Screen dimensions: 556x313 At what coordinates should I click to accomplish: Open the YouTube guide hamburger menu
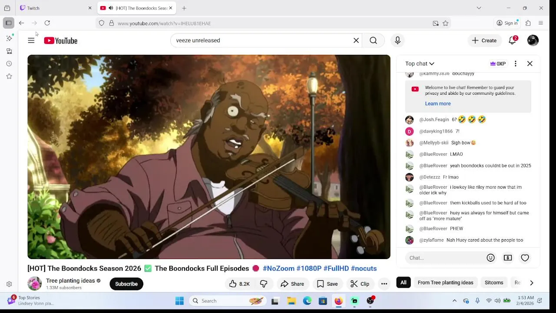(31, 40)
